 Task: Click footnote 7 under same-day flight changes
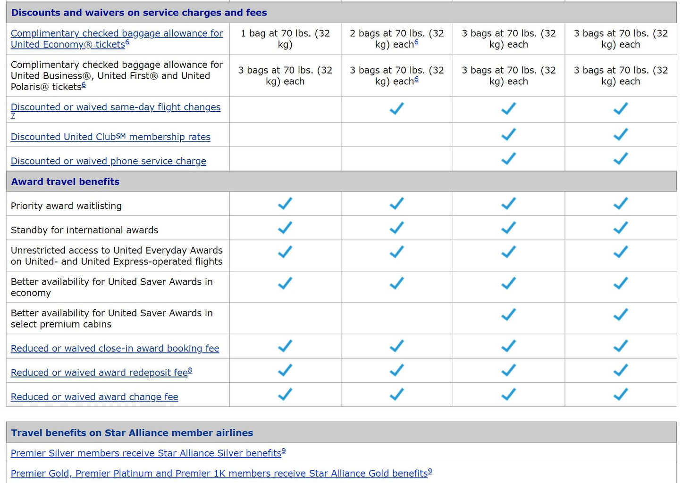click(x=13, y=115)
